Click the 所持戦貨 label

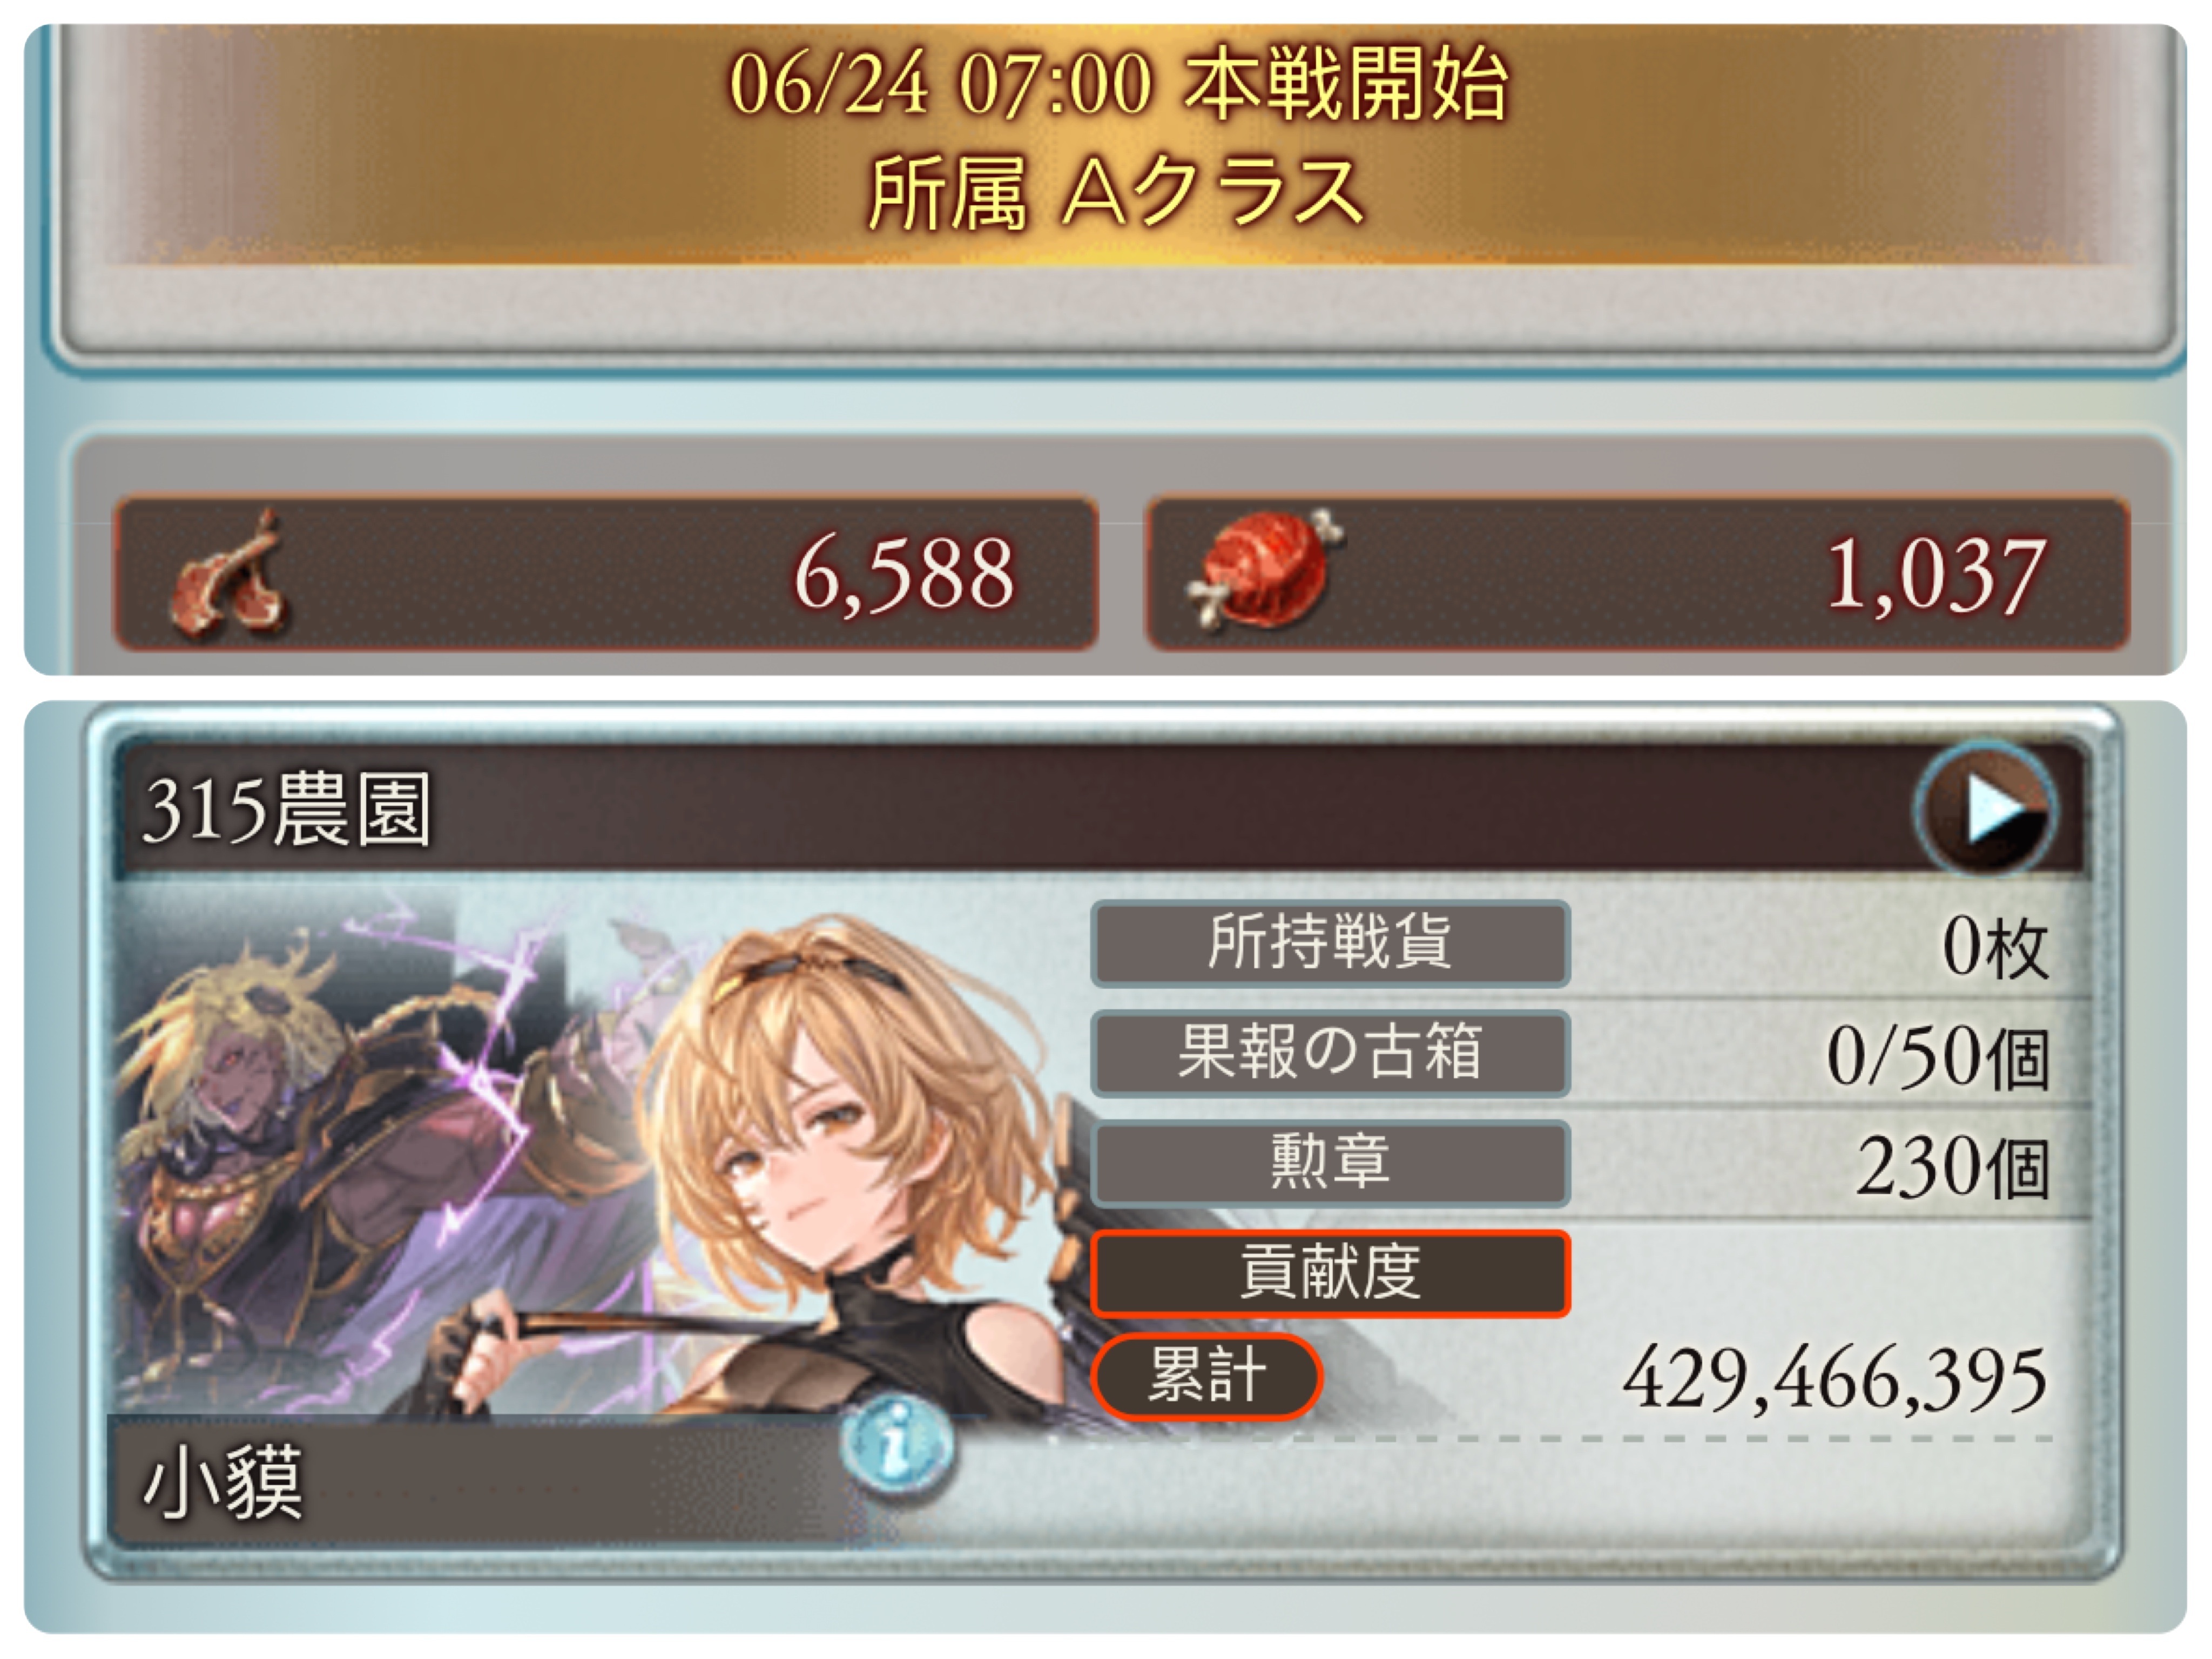click(1330, 943)
